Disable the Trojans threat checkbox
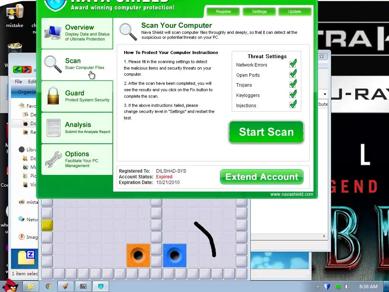 coord(293,84)
